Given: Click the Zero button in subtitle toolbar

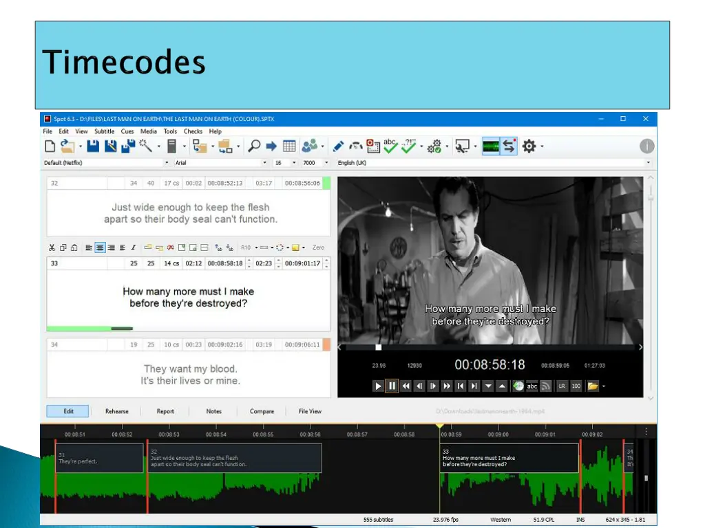Looking at the screenshot, I should click(x=318, y=247).
